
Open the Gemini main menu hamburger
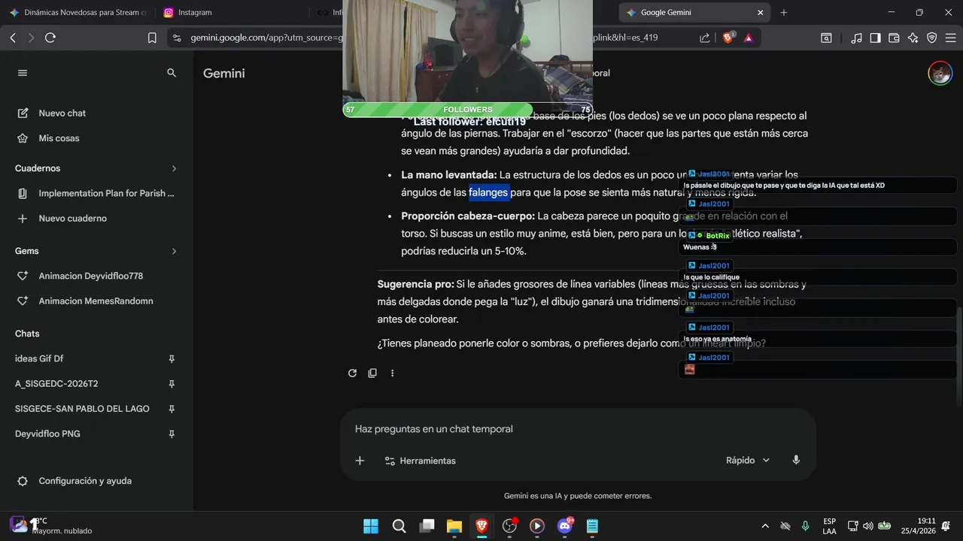click(23, 73)
